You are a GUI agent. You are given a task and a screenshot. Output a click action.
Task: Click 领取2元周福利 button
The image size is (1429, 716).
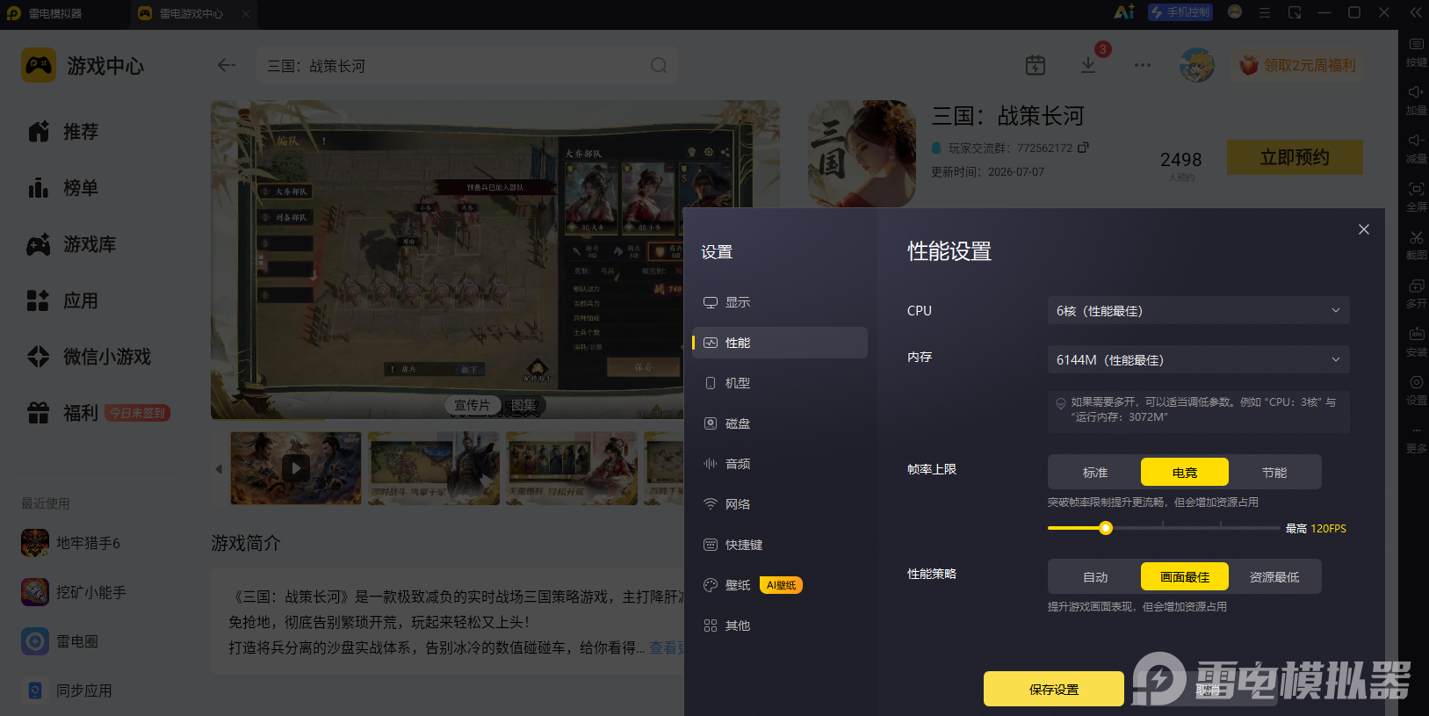(x=1297, y=65)
